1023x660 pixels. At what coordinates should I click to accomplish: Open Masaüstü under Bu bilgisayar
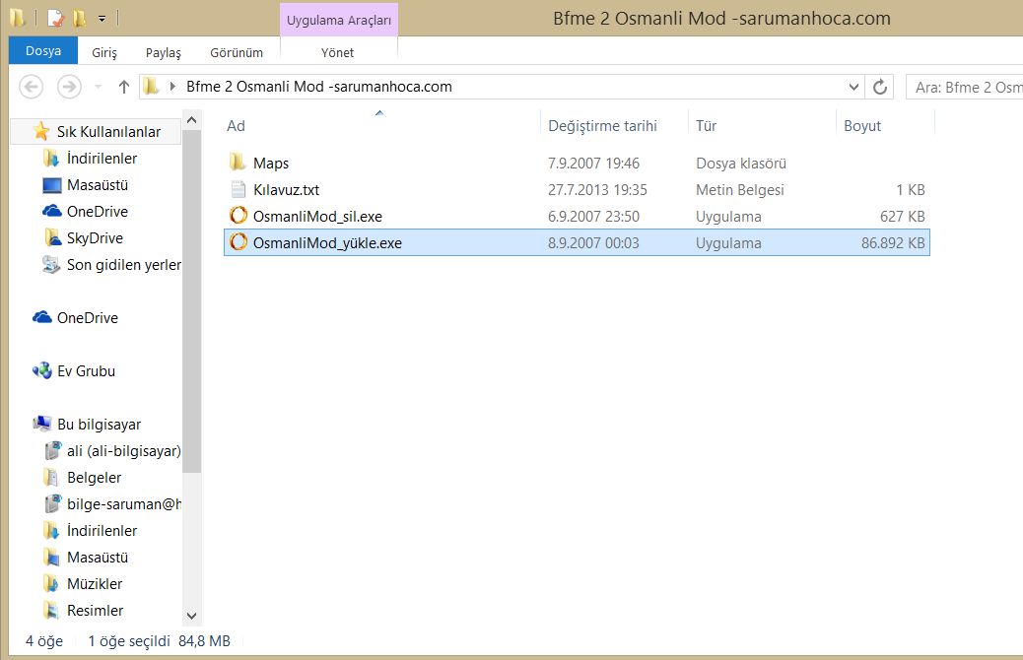[98, 558]
